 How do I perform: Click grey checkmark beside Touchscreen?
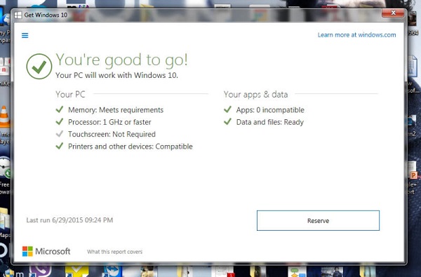[60, 134]
